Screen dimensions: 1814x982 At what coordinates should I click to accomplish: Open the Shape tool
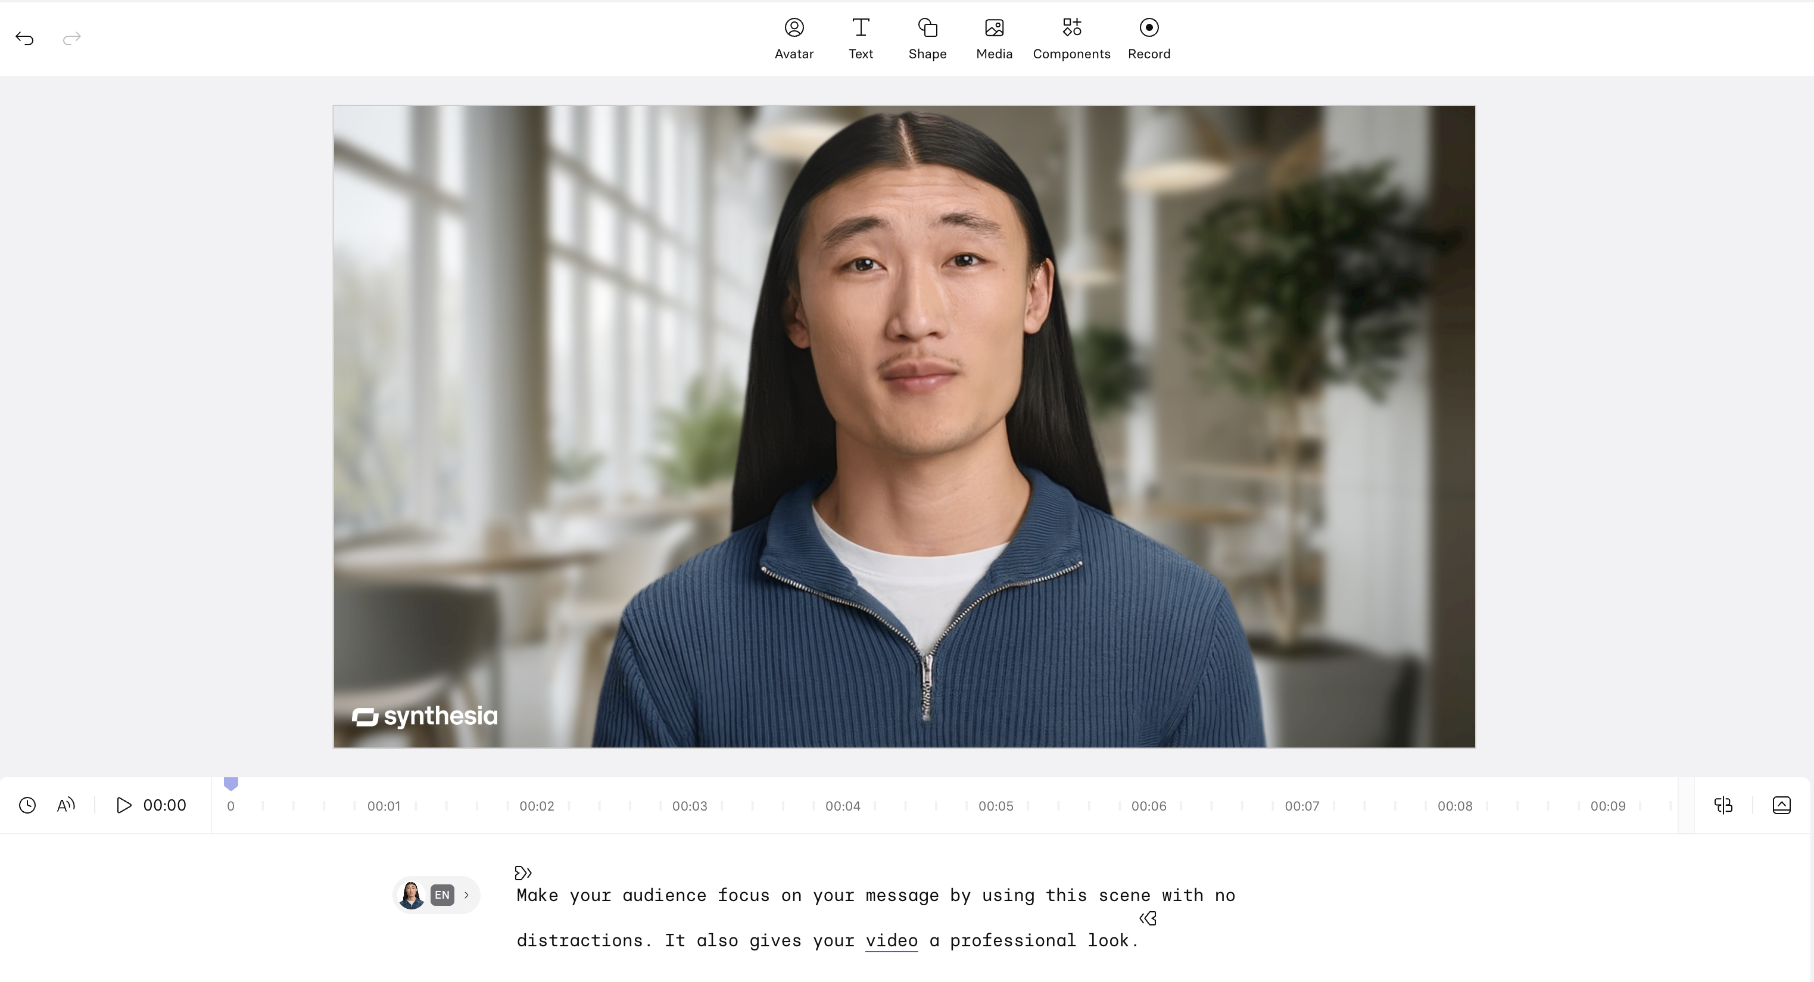(927, 38)
